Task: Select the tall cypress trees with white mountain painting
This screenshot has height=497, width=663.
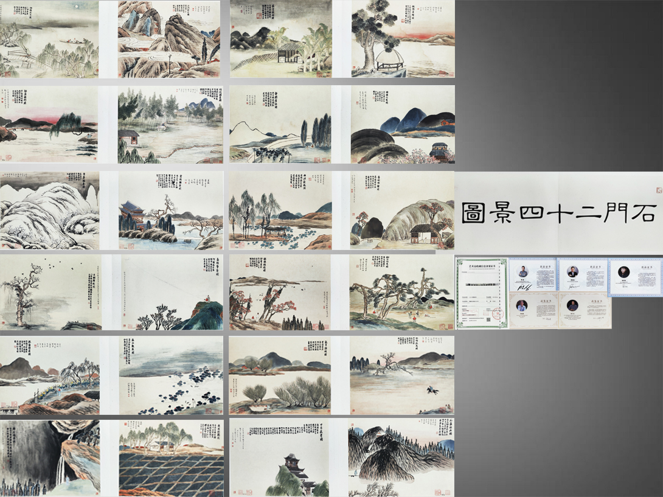Action: pyautogui.click(x=280, y=124)
